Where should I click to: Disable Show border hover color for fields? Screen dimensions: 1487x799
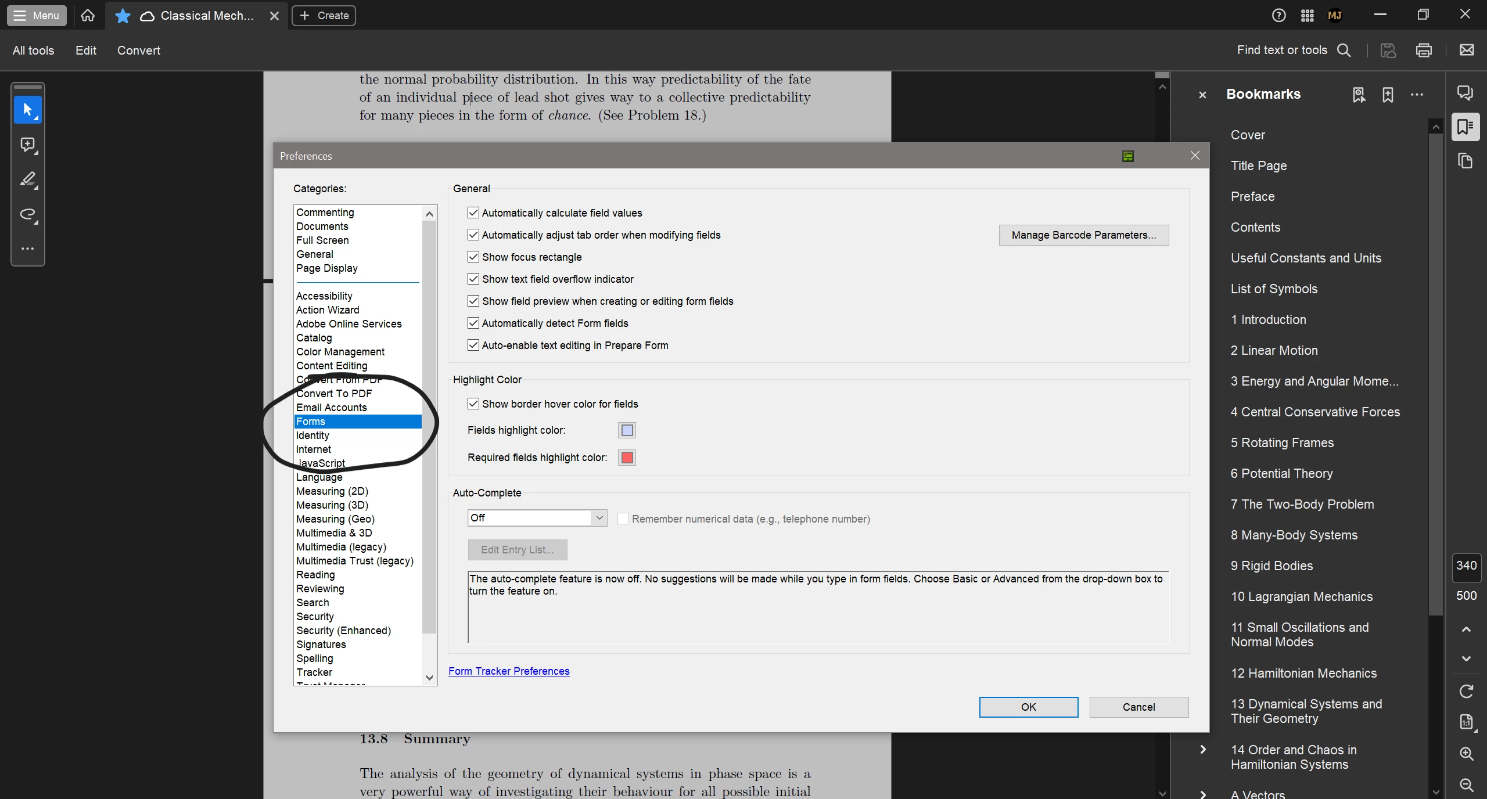(473, 404)
